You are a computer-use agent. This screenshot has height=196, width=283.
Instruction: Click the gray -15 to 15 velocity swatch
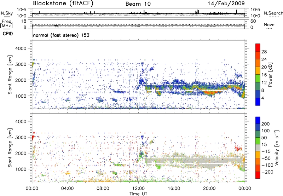tap(258, 148)
